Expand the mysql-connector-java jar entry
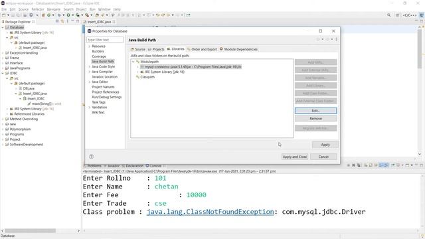The width and height of the screenshot is (425, 239). tap(137, 66)
